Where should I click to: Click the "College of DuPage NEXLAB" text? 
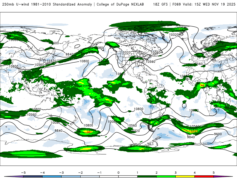click(x=120, y=4)
